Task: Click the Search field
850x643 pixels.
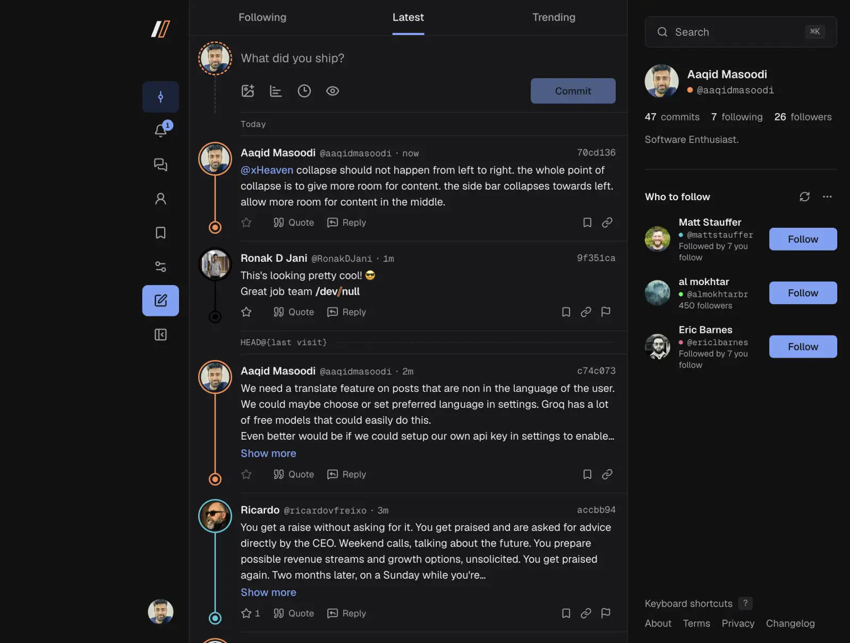Action: pos(741,32)
